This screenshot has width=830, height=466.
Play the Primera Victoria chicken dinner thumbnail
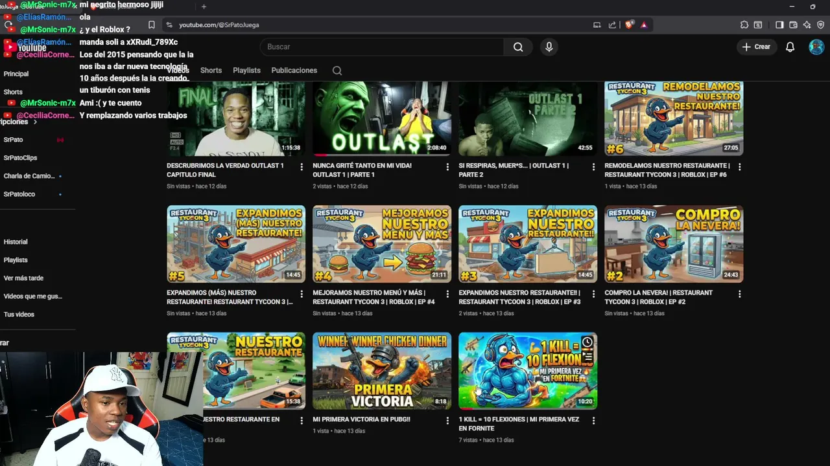click(382, 371)
